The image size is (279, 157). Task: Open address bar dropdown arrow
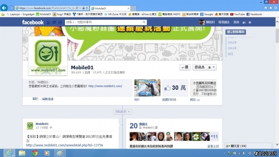tap(80, 8)
